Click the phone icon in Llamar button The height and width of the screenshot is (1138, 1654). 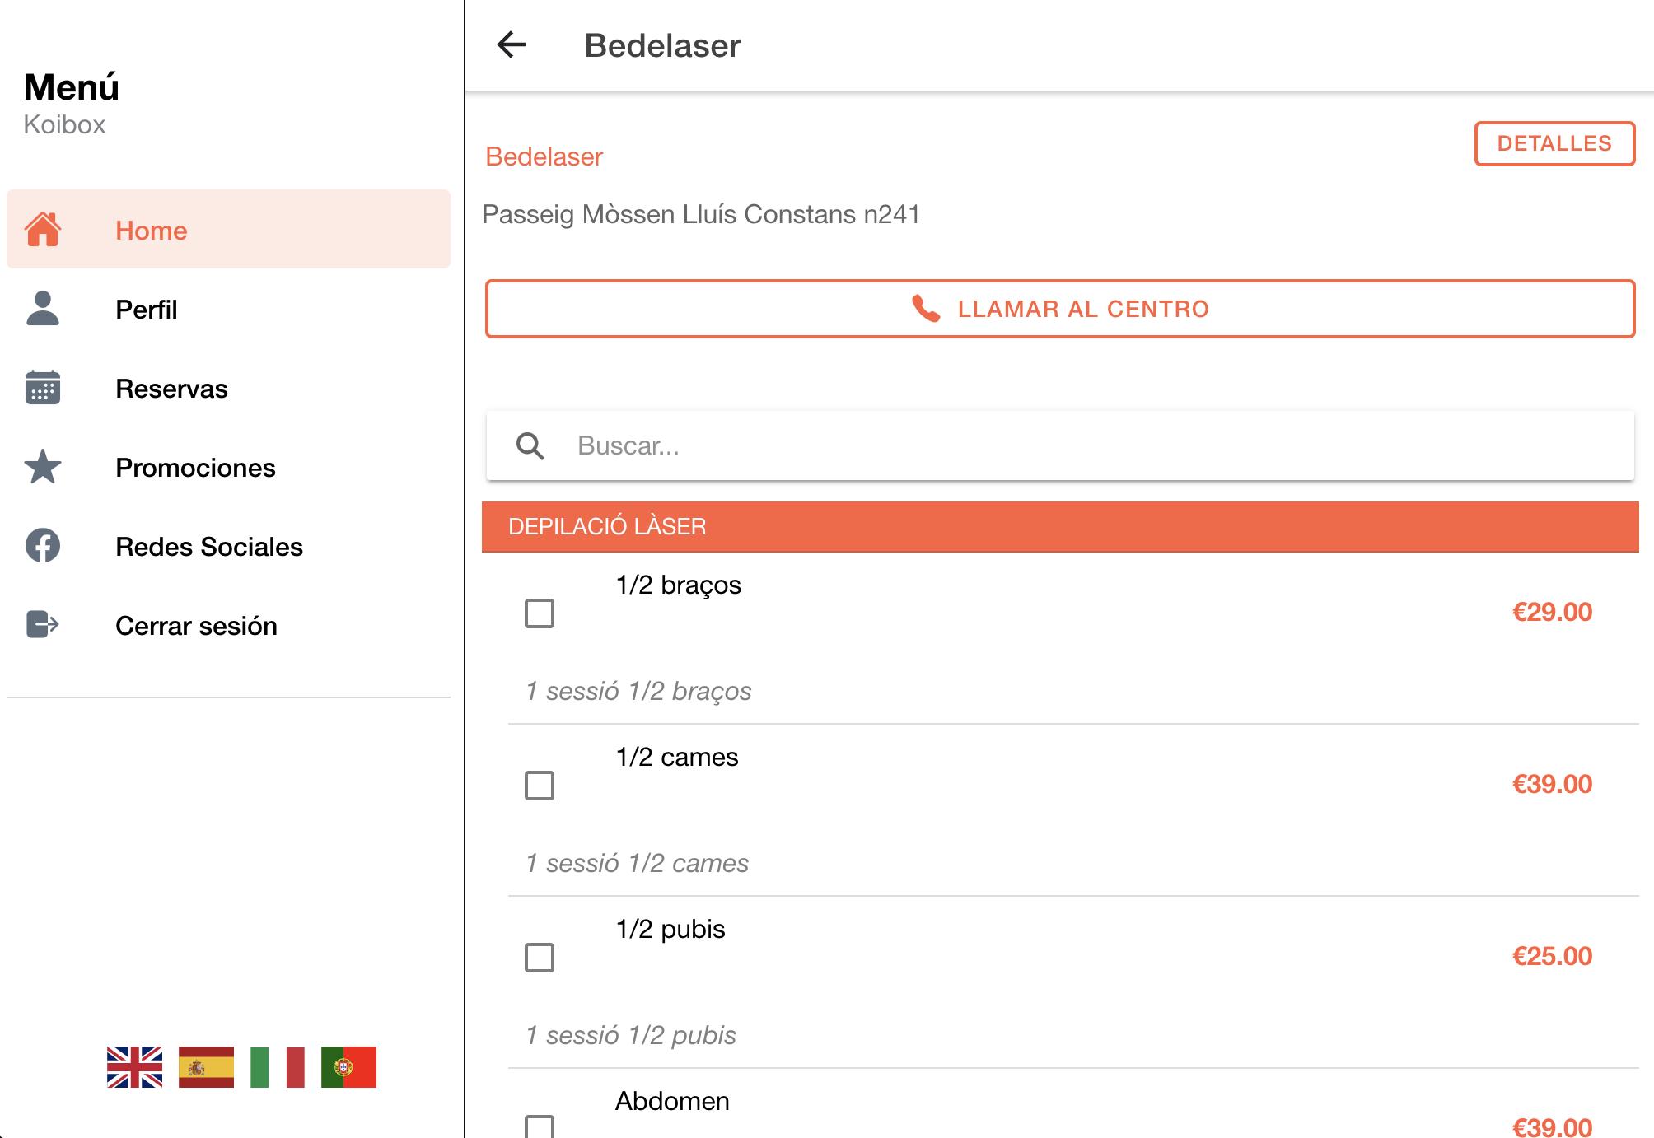[x=926, y=309]
